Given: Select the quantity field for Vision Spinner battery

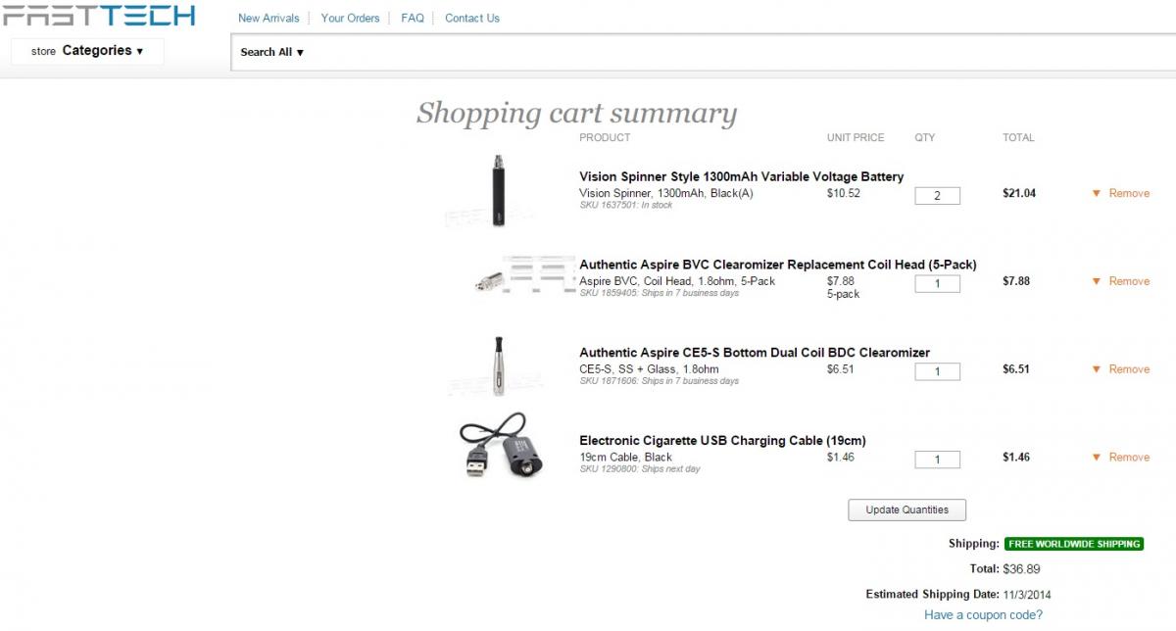Looking at the screenshot, I should [937, 196].
